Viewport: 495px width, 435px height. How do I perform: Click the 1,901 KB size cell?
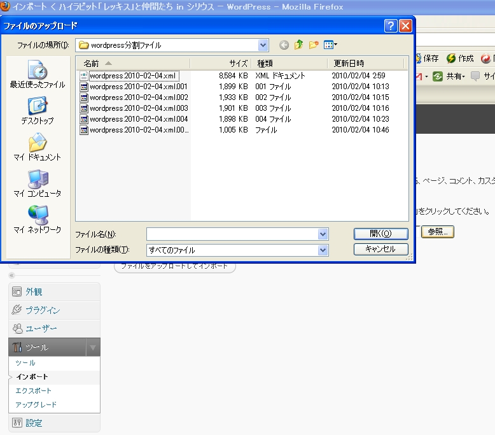point(234,108)
